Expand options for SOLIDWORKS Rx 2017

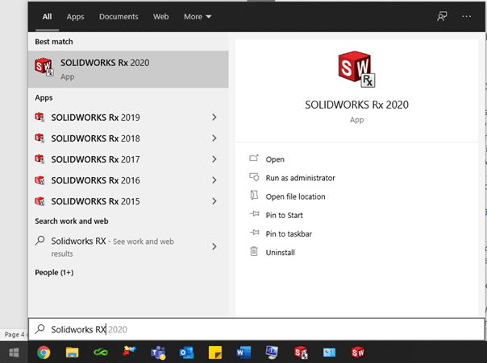[214, 159]
